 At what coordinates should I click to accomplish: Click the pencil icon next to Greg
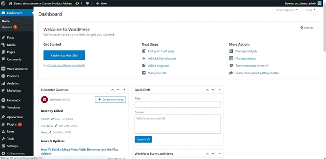click(50, 132)
